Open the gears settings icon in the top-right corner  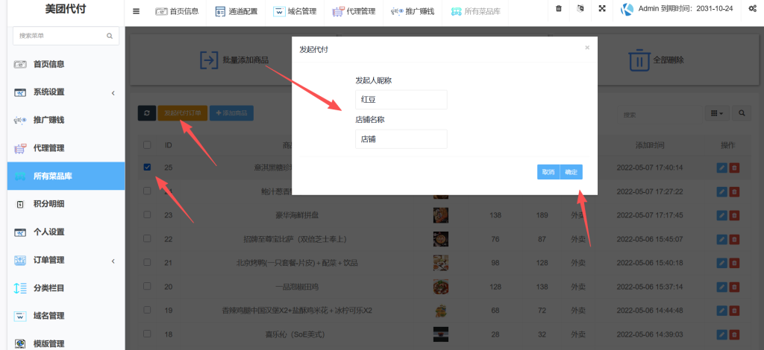pos(752,9)
